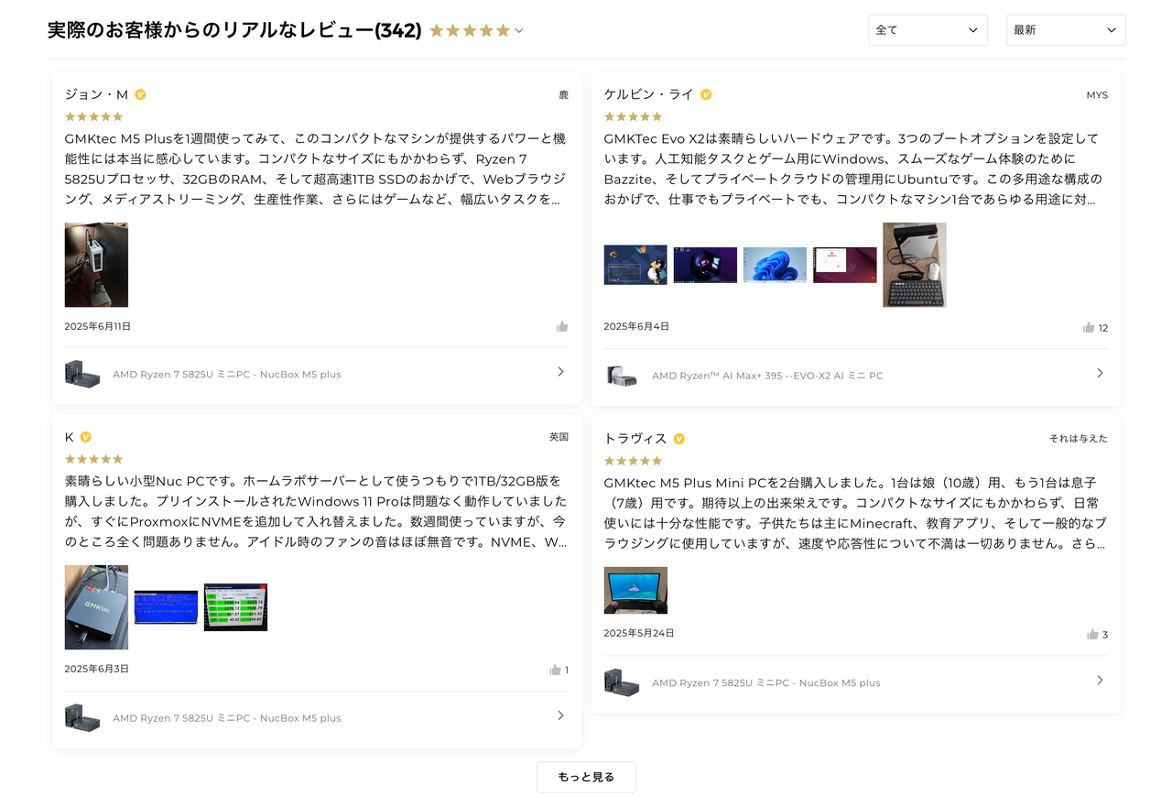Open the keyboard photo in ケルビン・ライ's review
The image size is (1172, 796).
[914, 265]
